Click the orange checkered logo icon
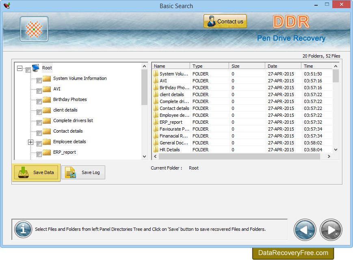The height and width of the screenshot is (260, 353). (34, 29)
